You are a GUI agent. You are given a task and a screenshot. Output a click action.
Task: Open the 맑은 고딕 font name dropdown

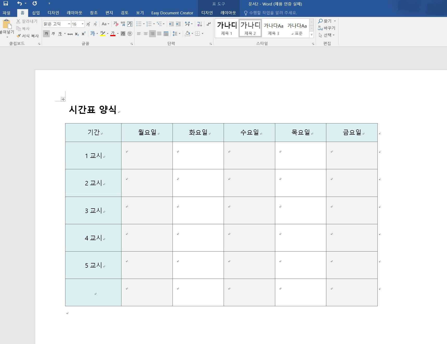69,24
